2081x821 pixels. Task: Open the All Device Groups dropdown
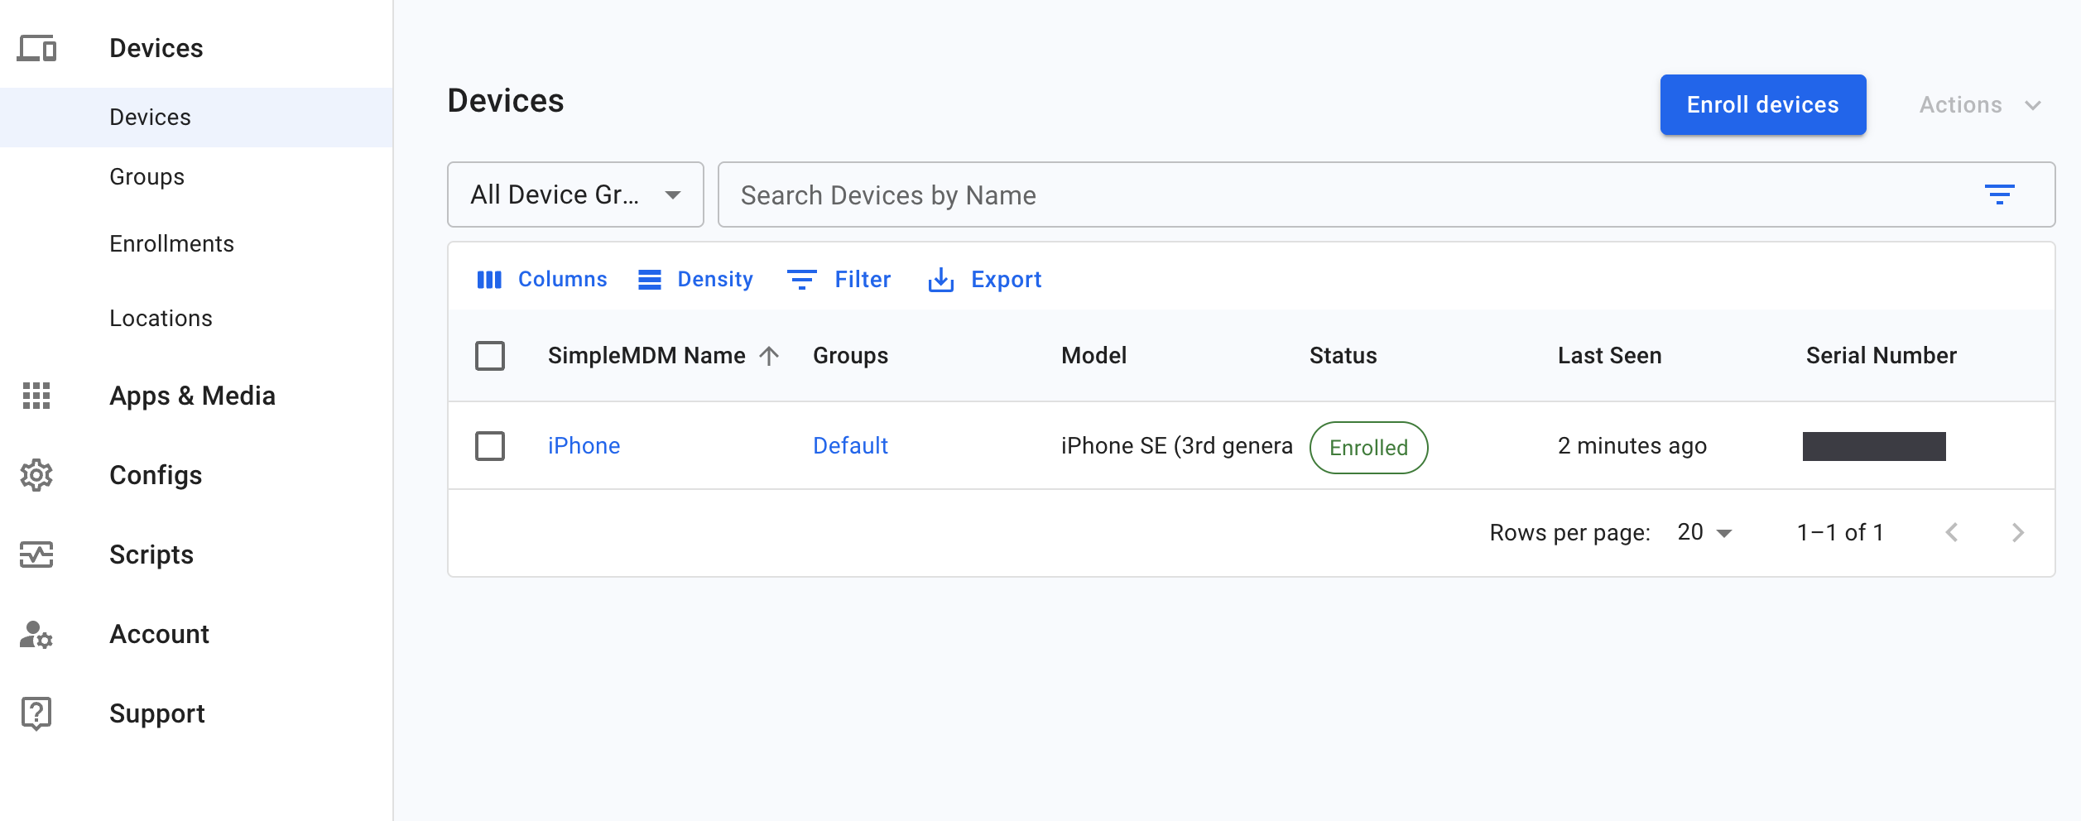[575, 194]
